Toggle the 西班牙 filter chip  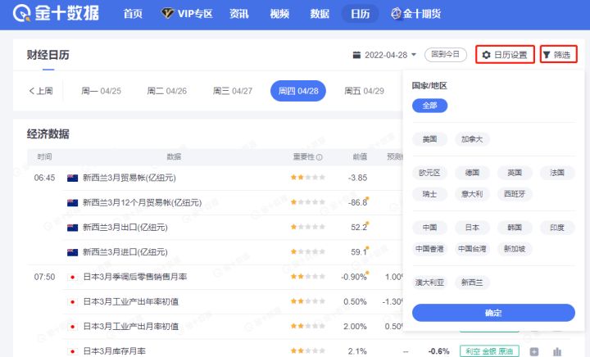(515, 194)
